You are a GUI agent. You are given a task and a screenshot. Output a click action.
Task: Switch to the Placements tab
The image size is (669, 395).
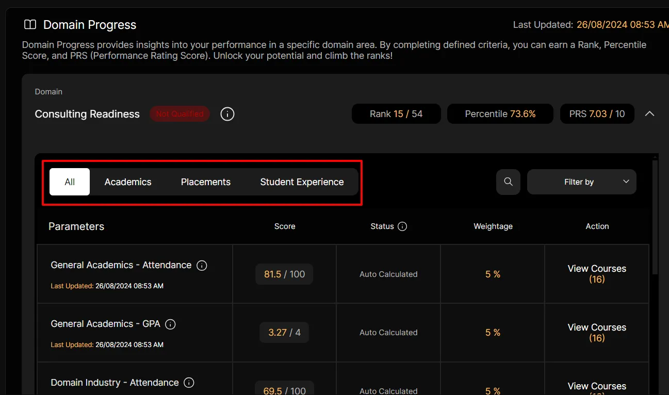coord(205,182)
